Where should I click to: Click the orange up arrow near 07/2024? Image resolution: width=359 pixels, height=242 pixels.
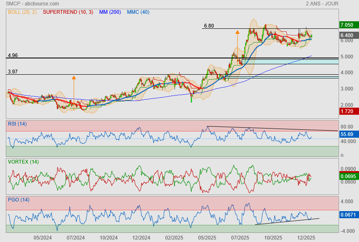pos(73,77)
